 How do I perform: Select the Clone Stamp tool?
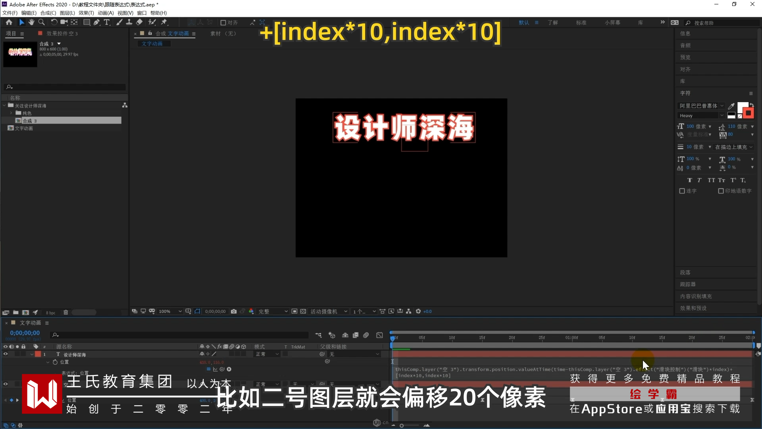point(129,22)
